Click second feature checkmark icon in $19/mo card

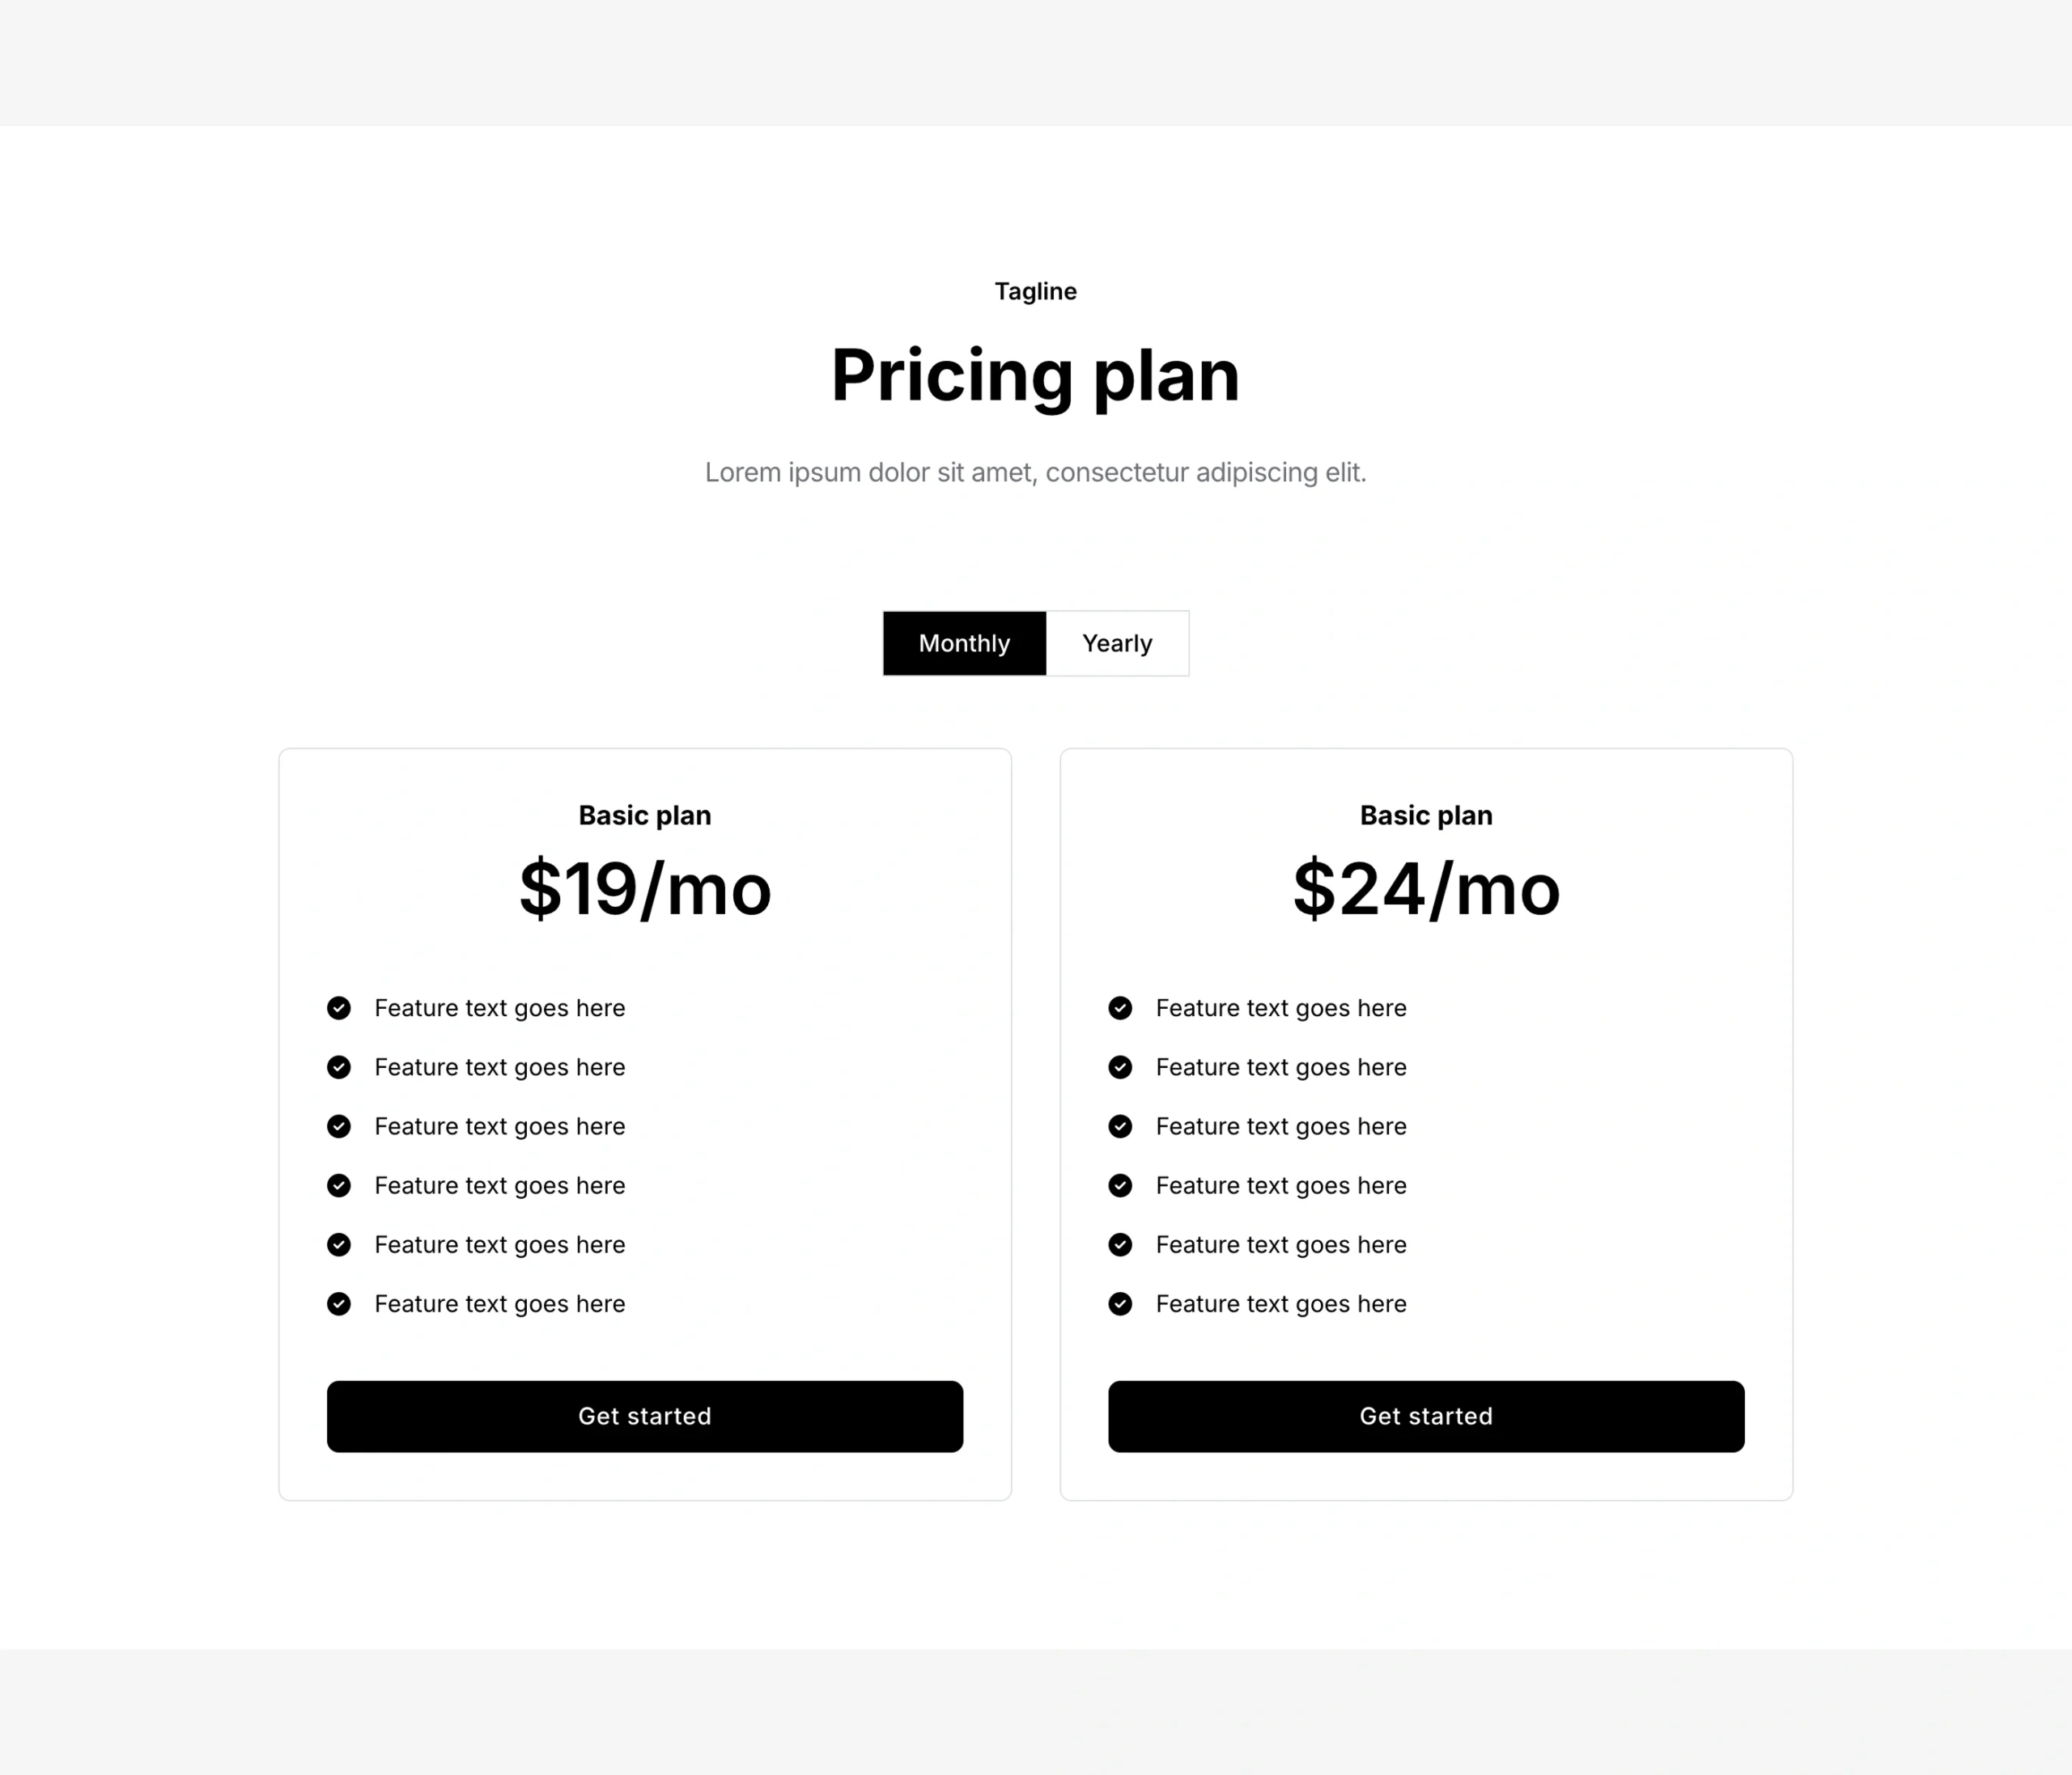(339, 1067)
